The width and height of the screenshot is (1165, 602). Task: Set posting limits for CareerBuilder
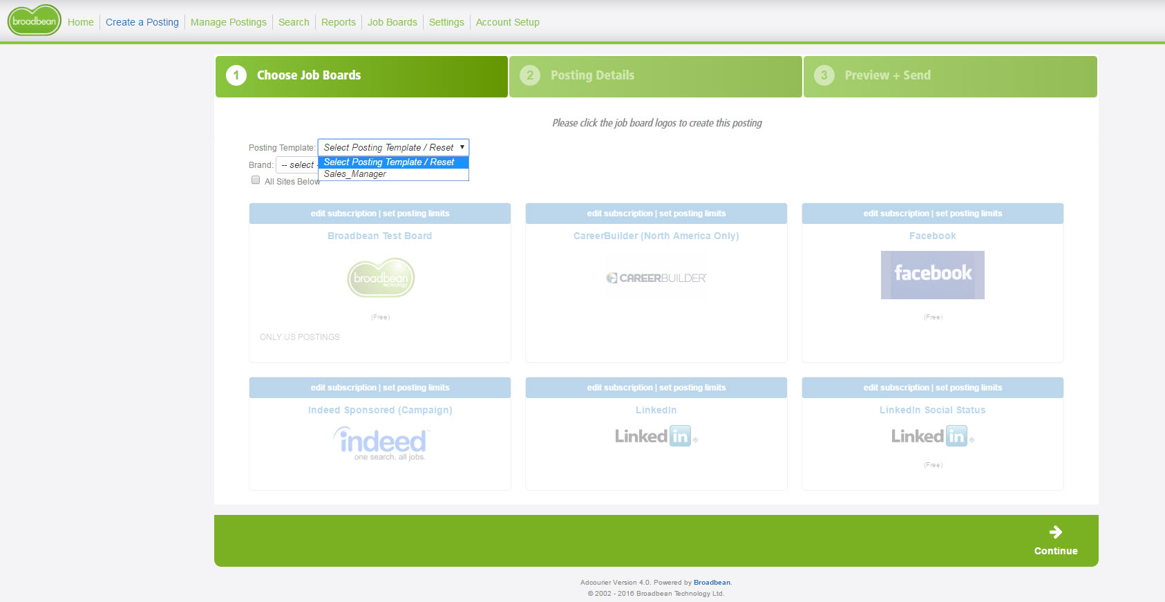point(692,214)
